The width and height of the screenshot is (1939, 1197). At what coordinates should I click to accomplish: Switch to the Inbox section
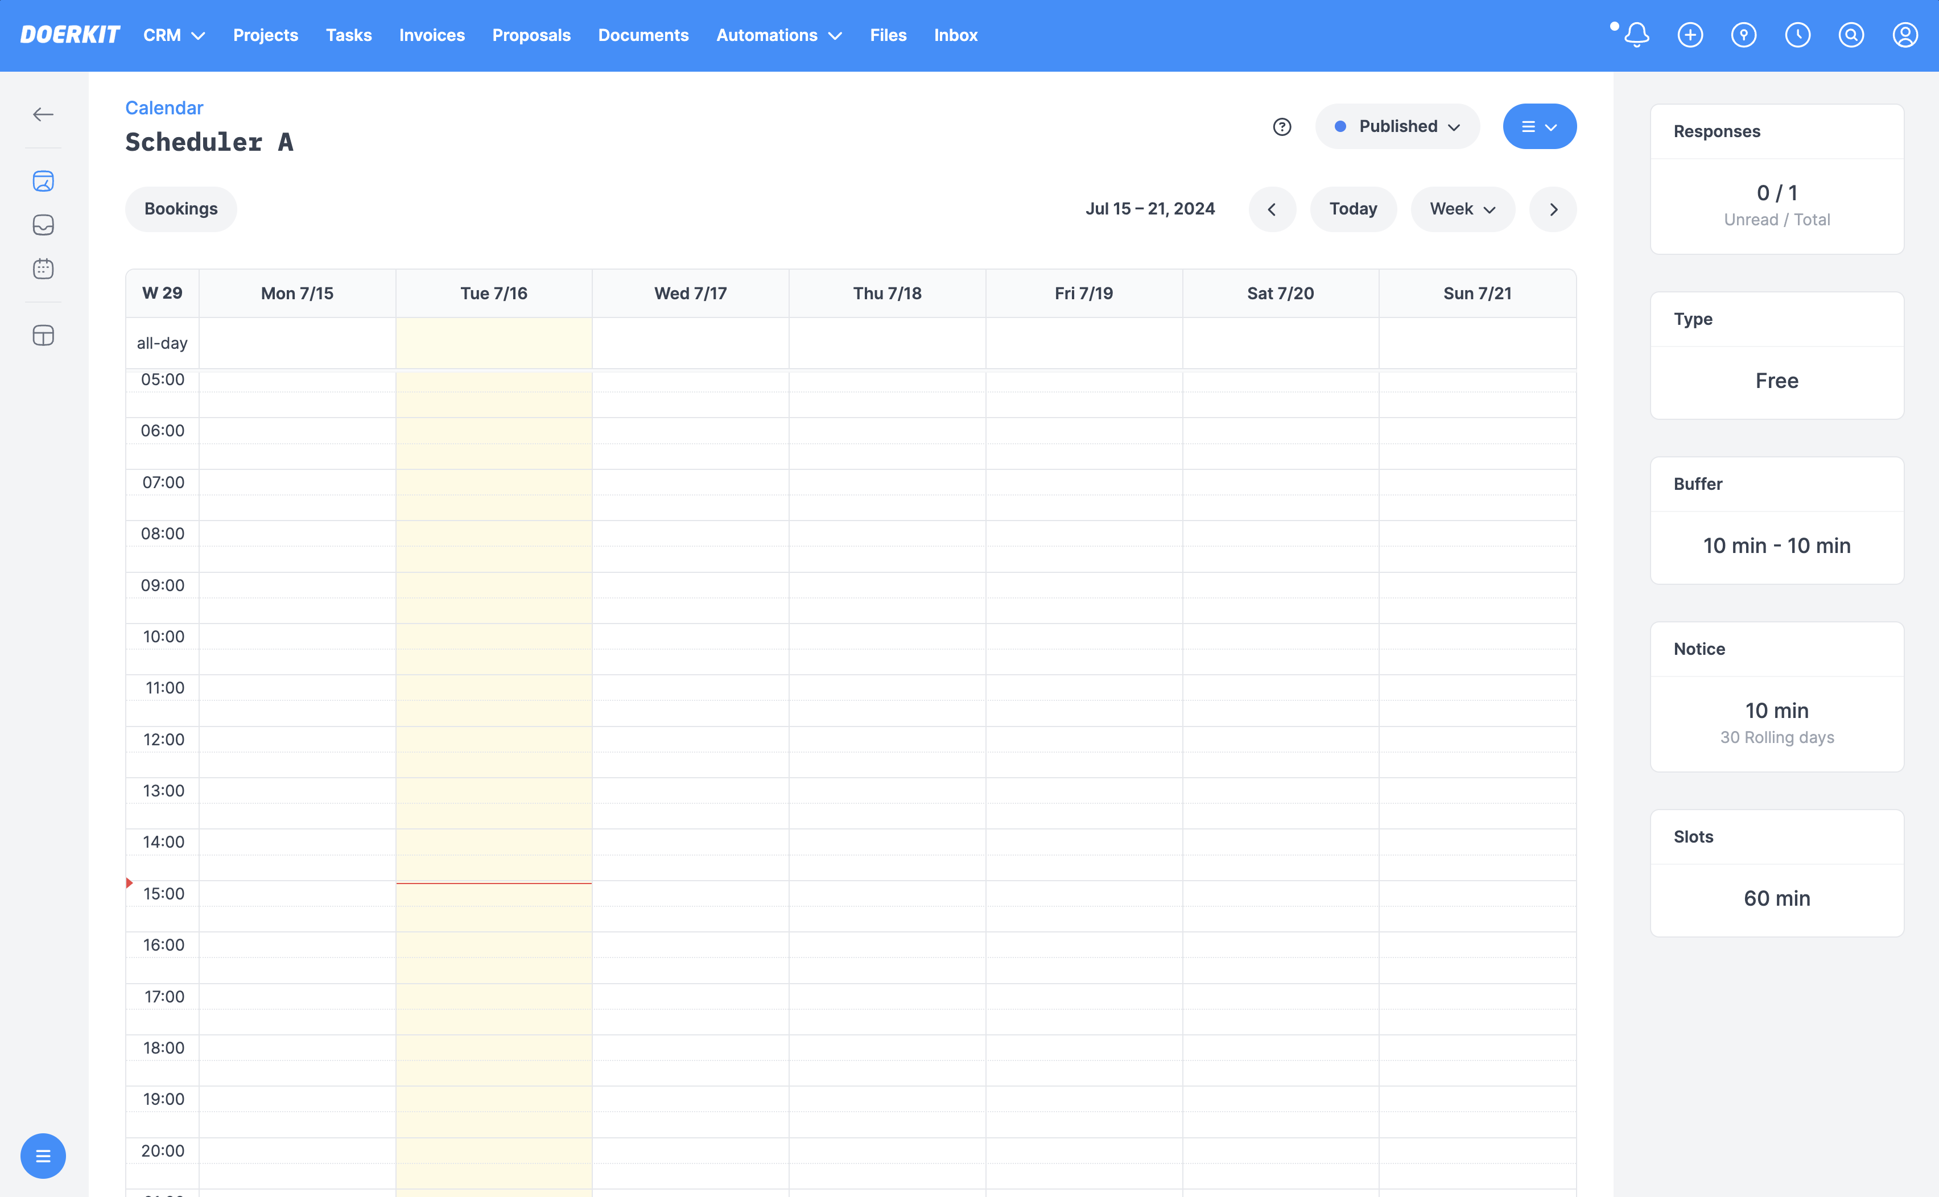(955, 35)
